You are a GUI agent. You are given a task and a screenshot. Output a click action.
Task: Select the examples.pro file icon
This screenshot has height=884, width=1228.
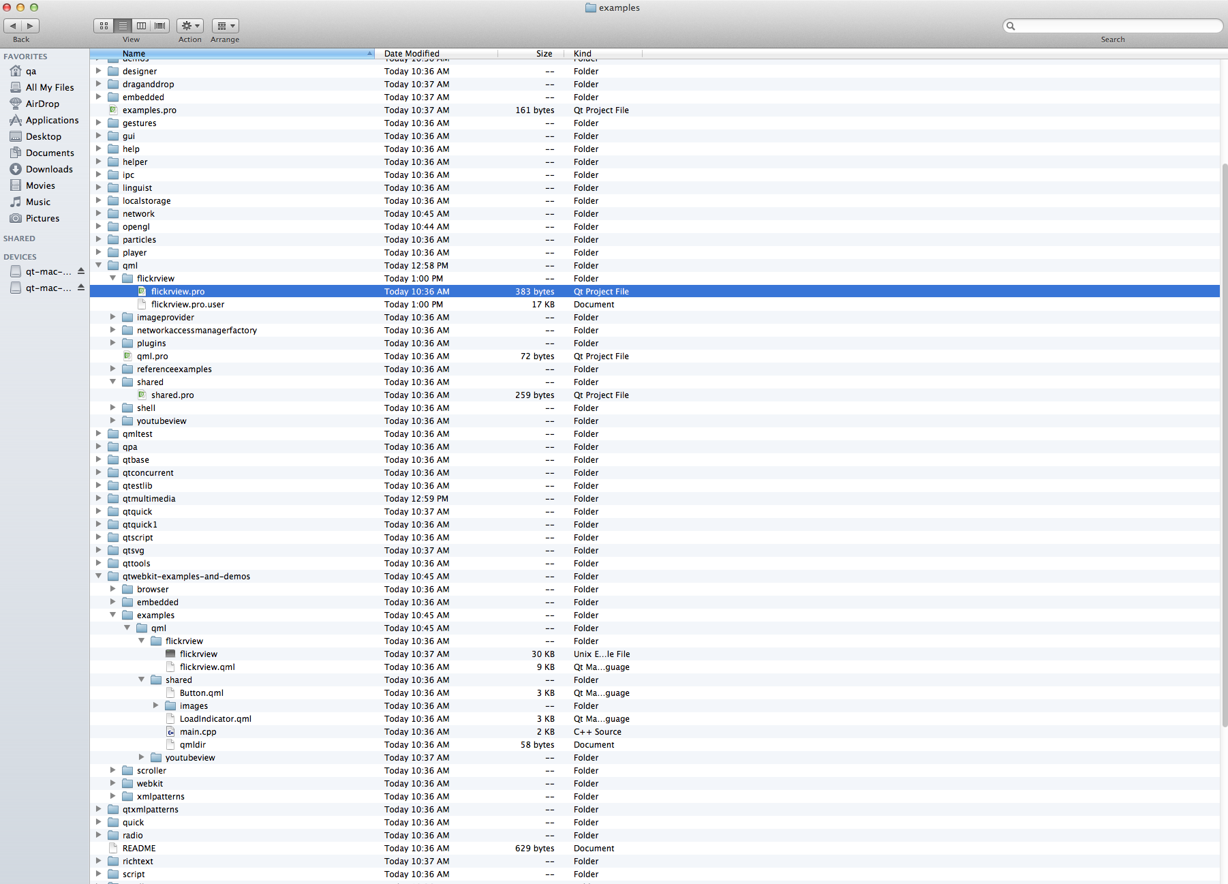click(x=114, y=110)
